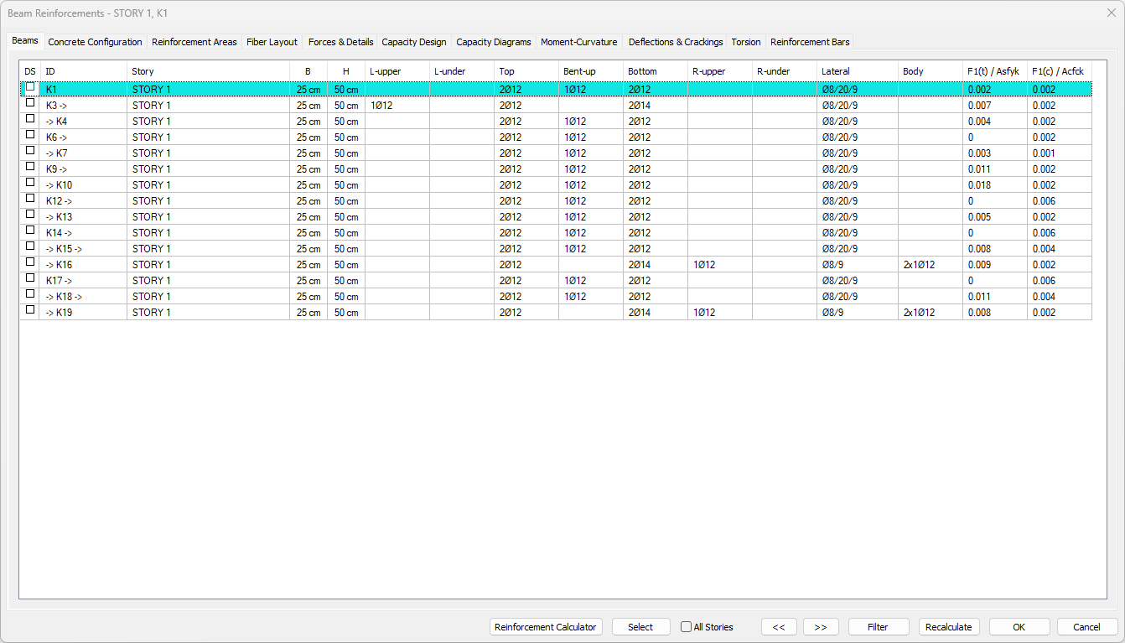Tick the DS checkbox for row K16
1125x643 pixels.
coord(30,262)
